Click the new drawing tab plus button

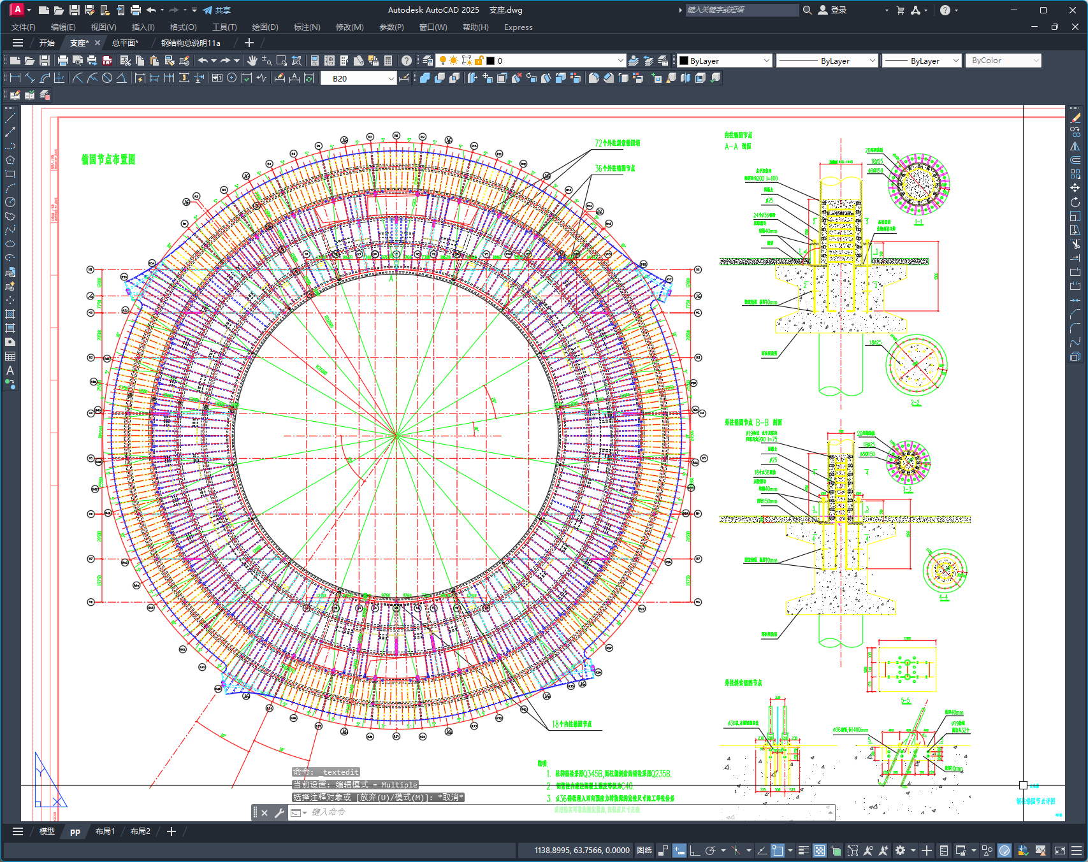pos(249,43)
